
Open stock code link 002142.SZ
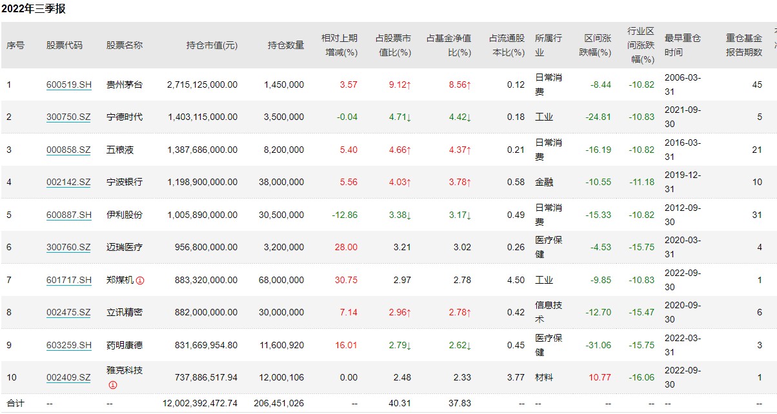(x=69, y=182)
